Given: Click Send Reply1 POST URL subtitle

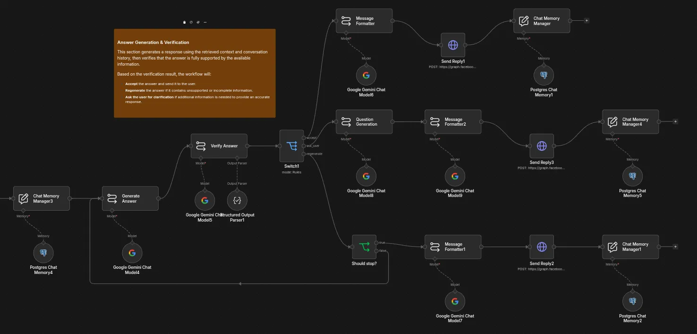Looking at the screenshot, I should point(453,67).
